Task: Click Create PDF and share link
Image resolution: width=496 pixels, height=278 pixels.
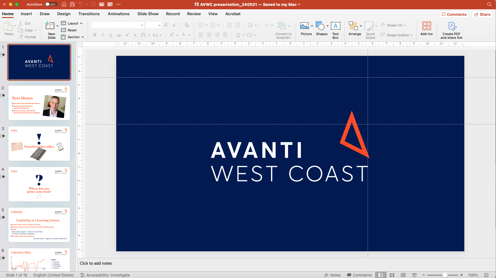Action: 452,30
